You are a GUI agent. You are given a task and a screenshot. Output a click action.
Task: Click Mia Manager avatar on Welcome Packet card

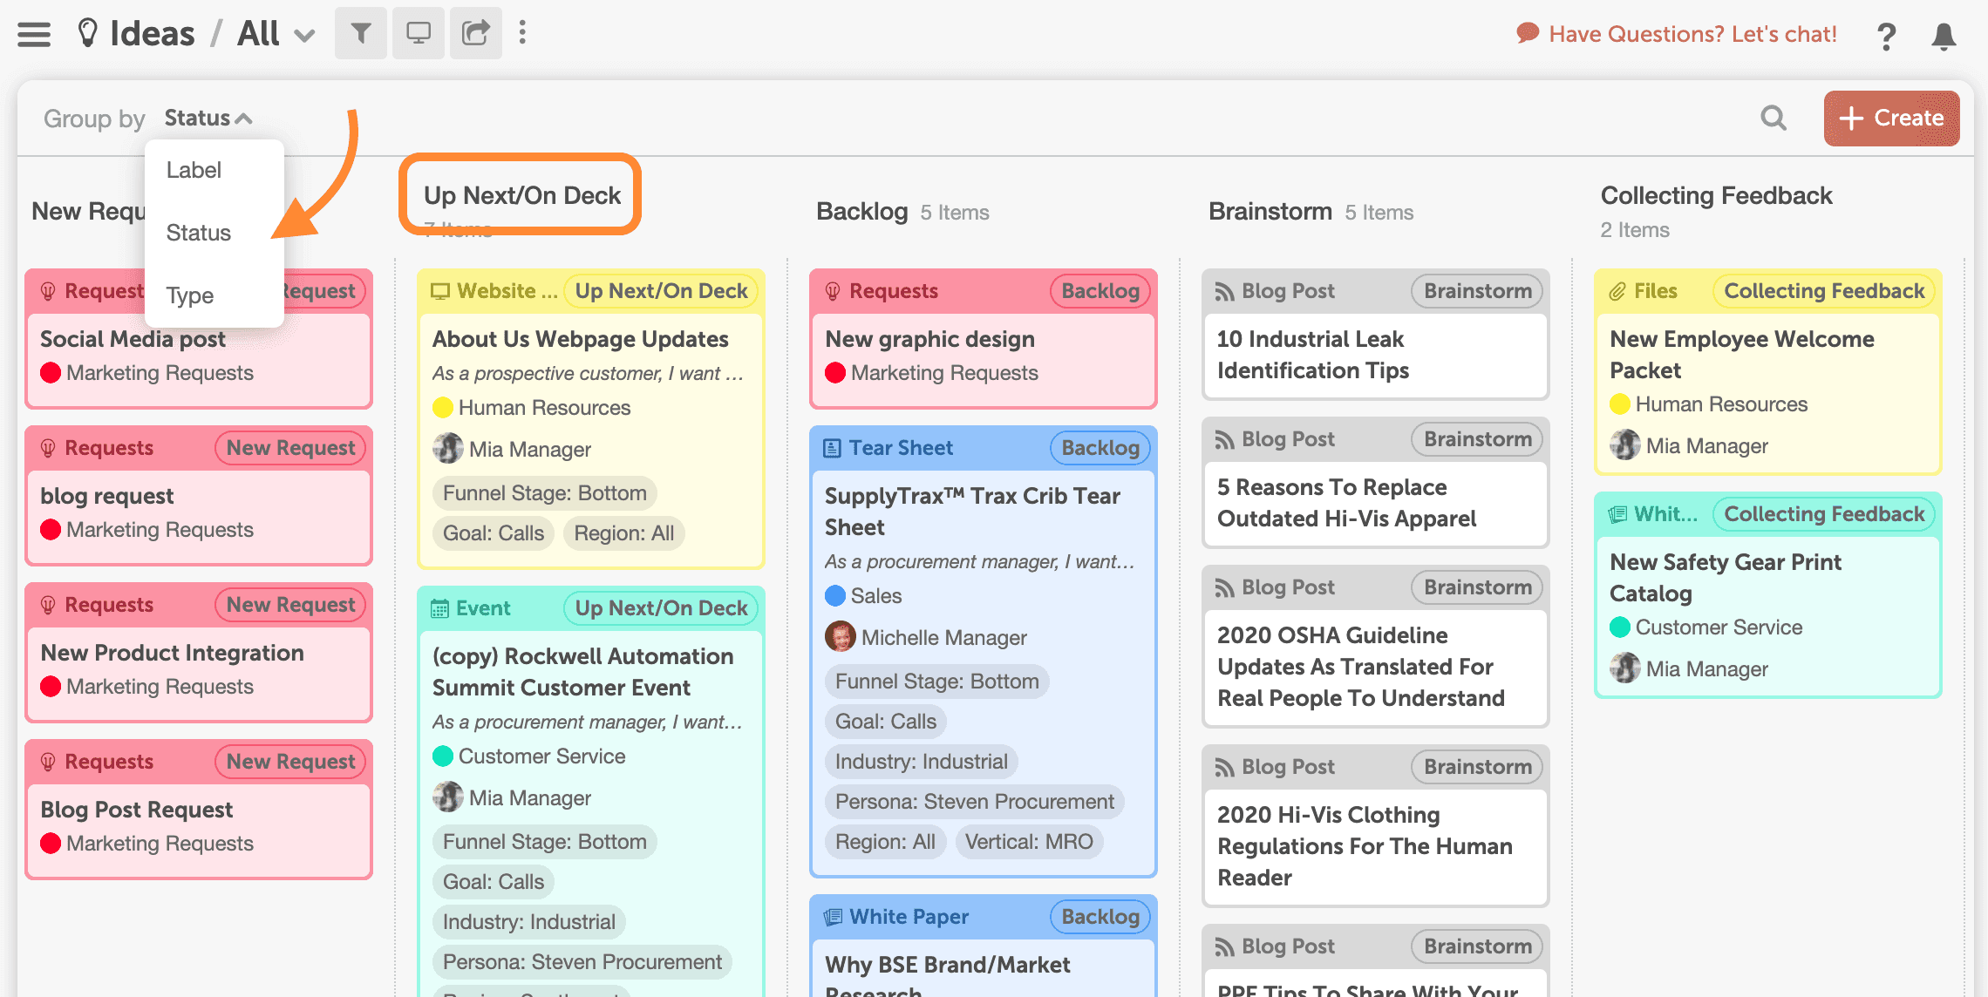tap(1624, 445)
